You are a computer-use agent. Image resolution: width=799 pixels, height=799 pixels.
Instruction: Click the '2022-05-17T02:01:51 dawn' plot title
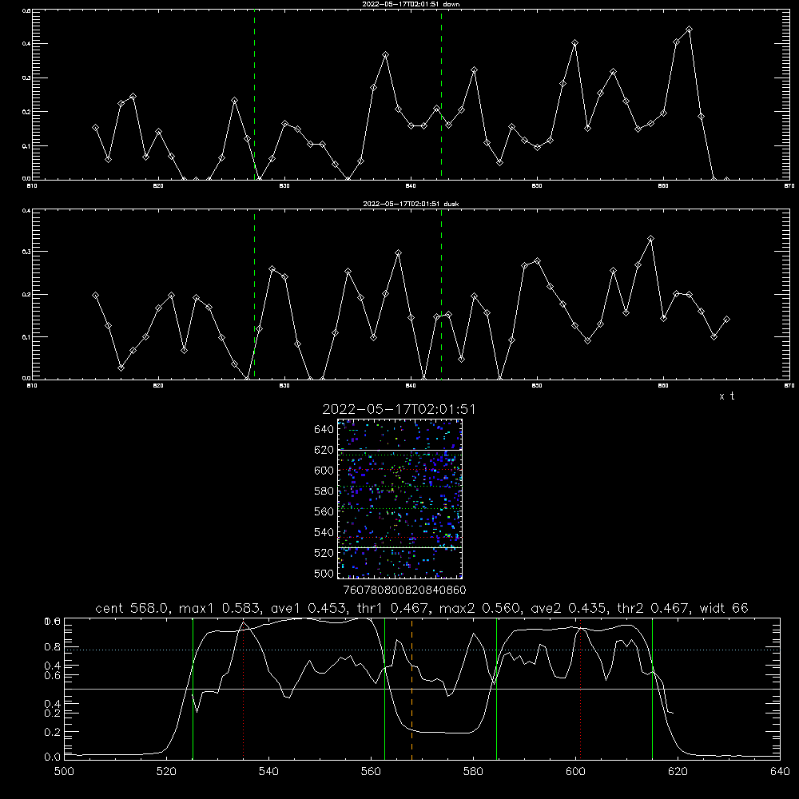pos(411,4)
